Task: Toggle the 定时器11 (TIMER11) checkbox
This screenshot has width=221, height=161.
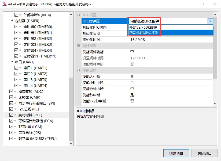Action: click(16, 56)
